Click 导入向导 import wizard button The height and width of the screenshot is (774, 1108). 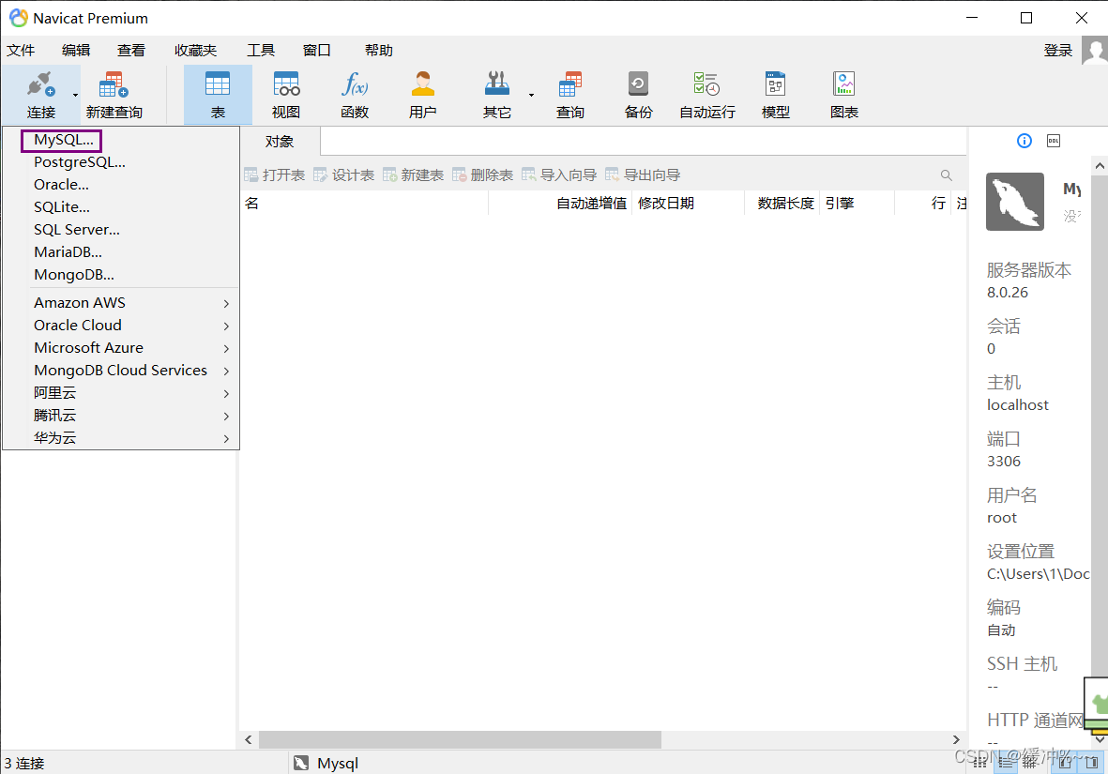click(x=559, y=175)
